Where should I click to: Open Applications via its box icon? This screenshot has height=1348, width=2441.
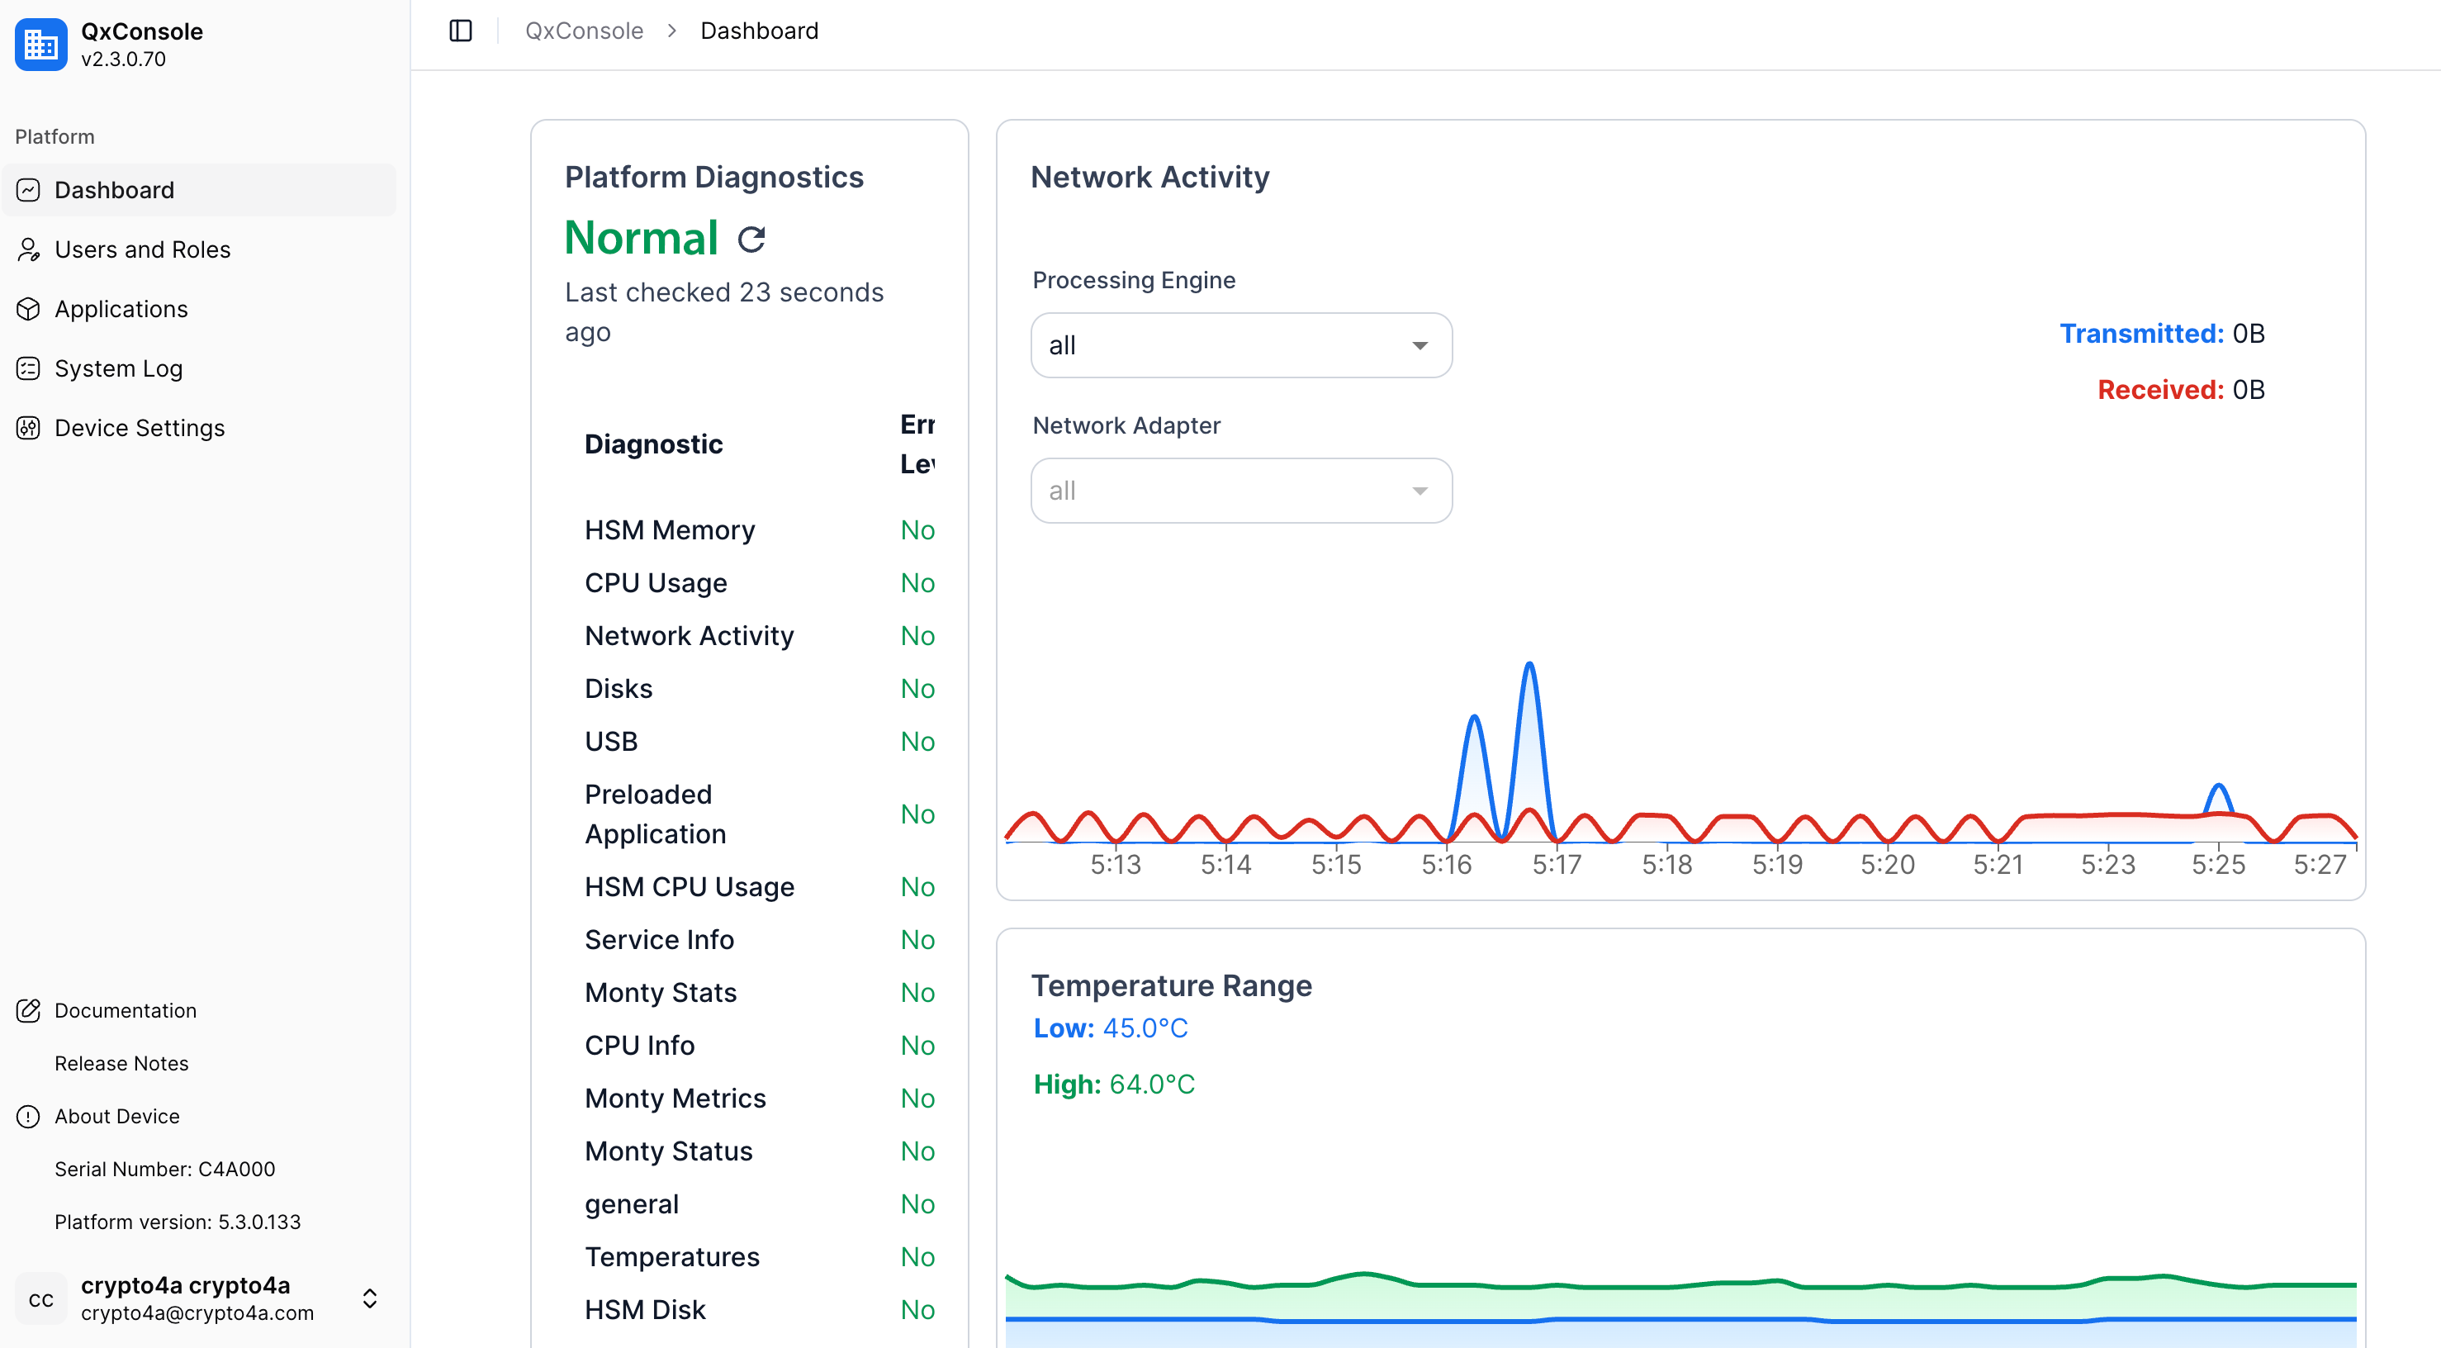tap(28, 308)
